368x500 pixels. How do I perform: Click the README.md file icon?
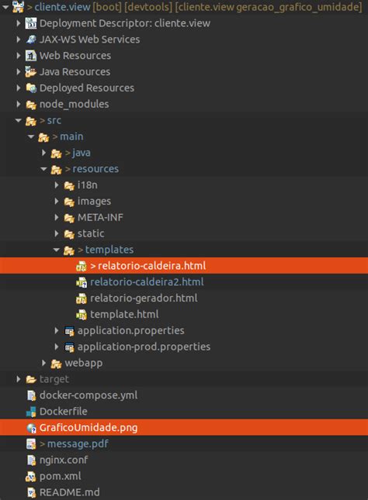click(x=31, y=493)
